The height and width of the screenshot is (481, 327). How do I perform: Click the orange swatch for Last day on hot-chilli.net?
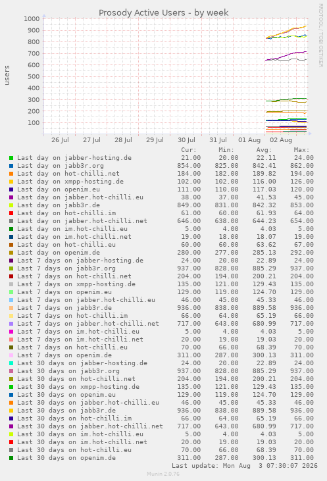11,174
